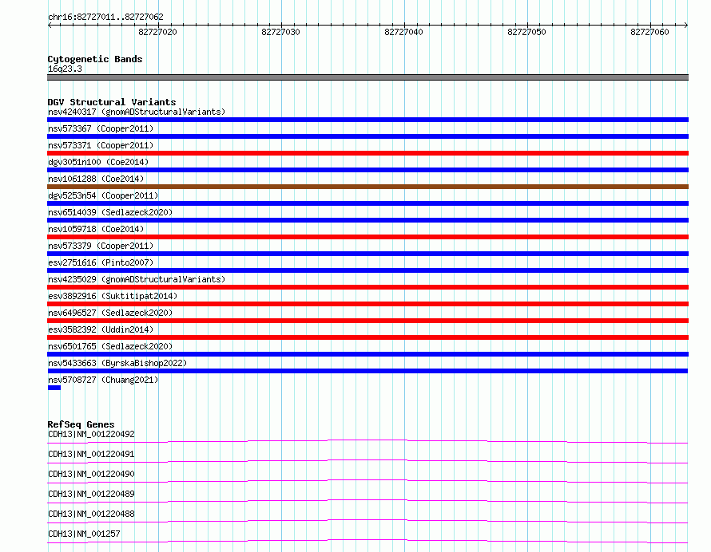Click ruler position 82727060
Image resolution: width=711 pixels, height=552 pixels.
pos(649,32)
